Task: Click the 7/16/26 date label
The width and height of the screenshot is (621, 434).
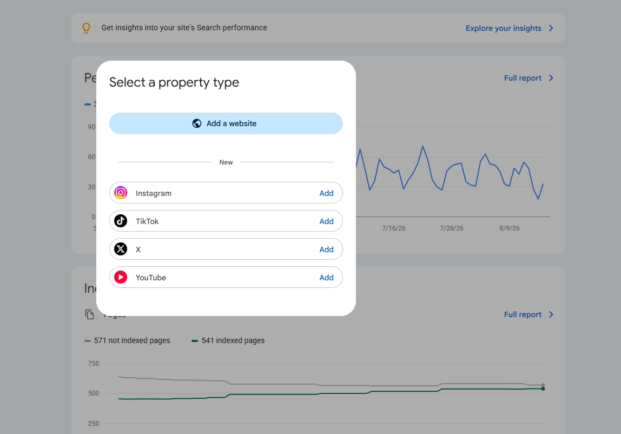Action: pyautogui.click(x=394, y=228)
